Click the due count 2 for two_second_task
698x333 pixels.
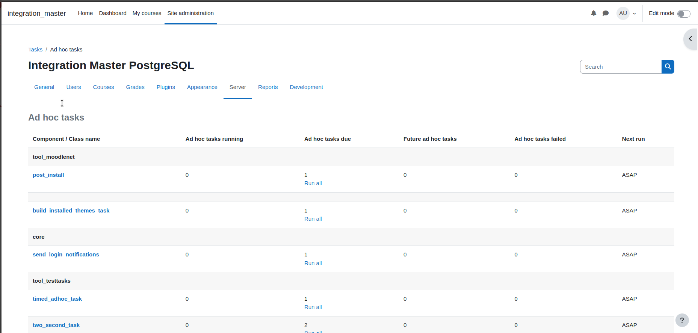pos(306,325)
